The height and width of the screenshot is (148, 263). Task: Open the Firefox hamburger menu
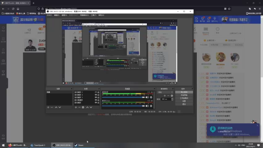(260, 9)
